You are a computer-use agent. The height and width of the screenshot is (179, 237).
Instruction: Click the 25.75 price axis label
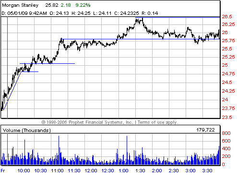coord(228,41)
